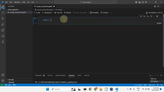Click the data_analysis command center search box
Image resolution: width=164 pixels, height=92 pixels.
(85, 2)
